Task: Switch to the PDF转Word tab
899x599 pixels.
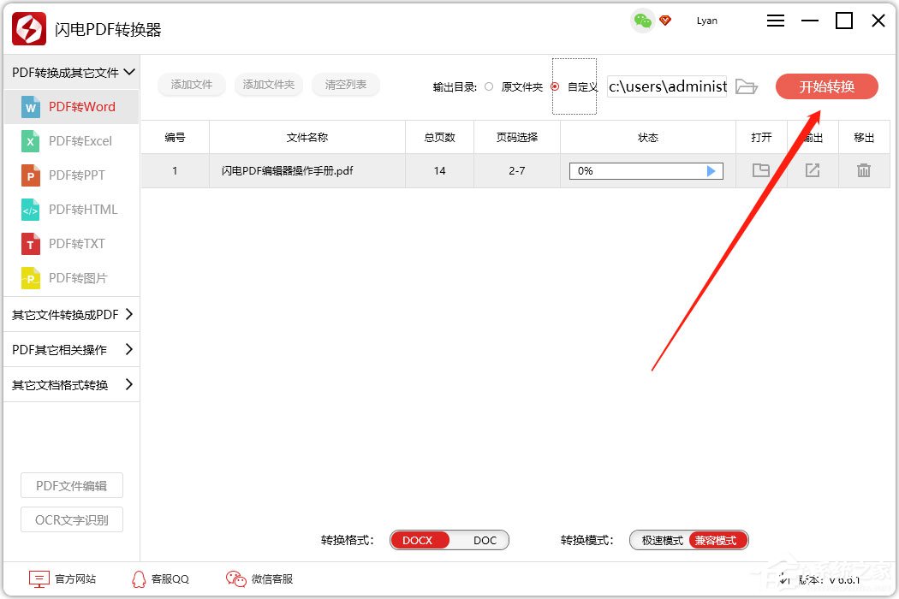Action: click(71, 107)
